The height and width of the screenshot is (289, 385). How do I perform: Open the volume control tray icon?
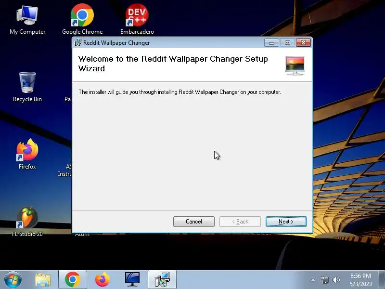click(336, 280)
